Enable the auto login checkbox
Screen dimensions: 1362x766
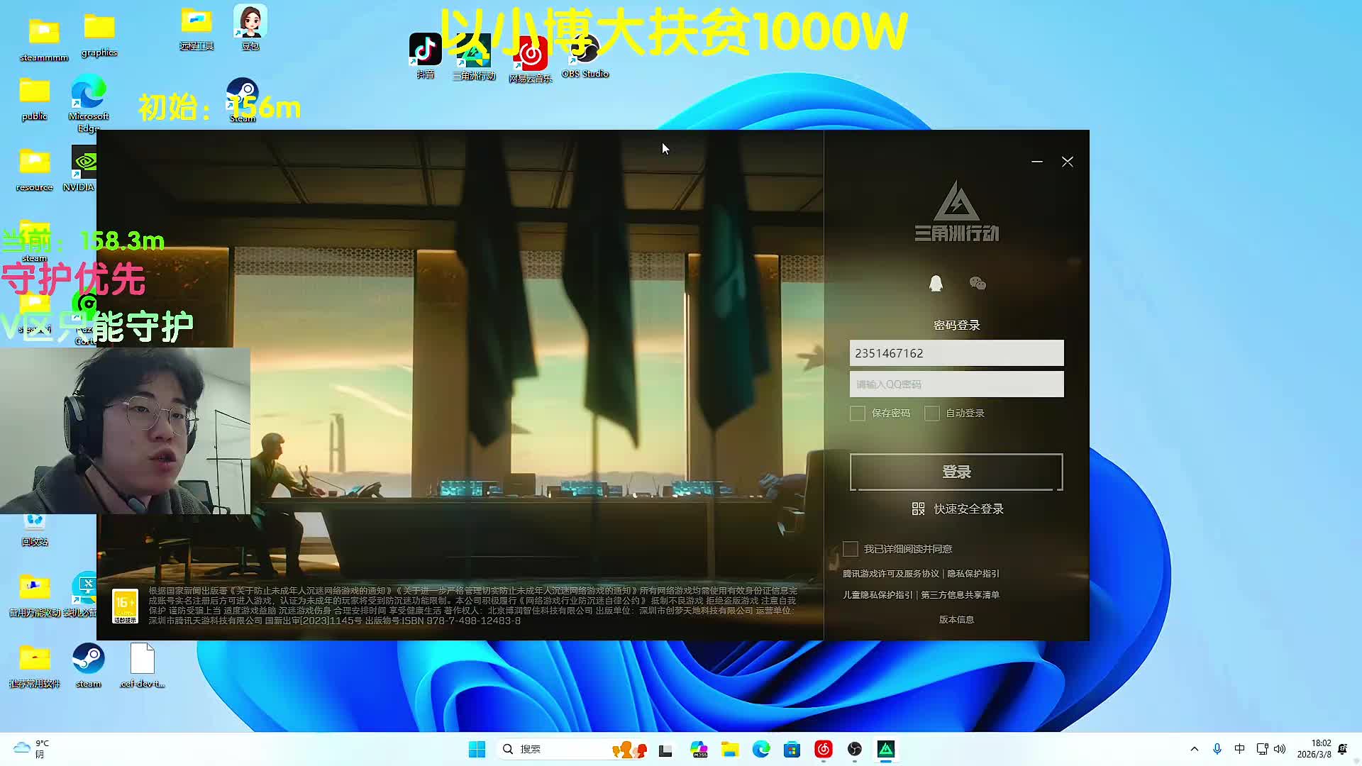click(932, 413)
